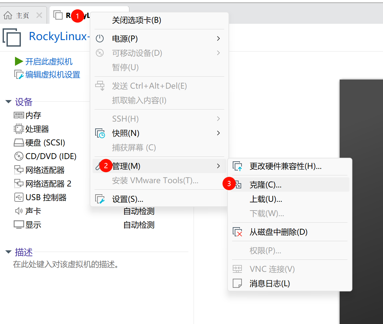Expand 管理(M) submenu arrow
The height and width of the screenshot is (324, 383).
(x=218, y=166)
